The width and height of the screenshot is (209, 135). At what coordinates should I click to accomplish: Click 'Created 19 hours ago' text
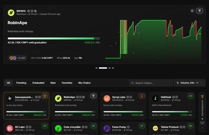pos(50,14)
